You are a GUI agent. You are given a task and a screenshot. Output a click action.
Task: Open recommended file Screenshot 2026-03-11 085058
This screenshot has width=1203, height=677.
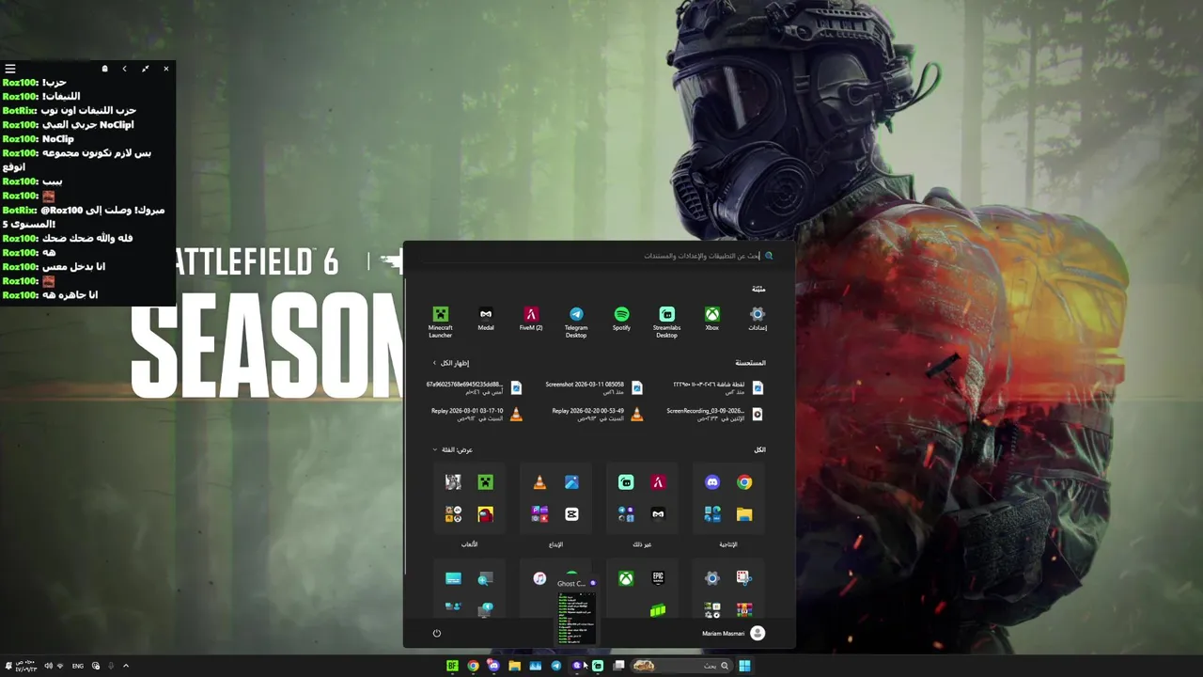pos(593,387)
